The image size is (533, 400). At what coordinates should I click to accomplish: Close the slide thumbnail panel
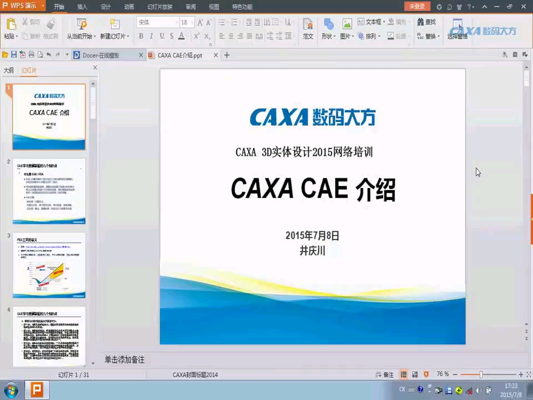click(x=95, y=68)
